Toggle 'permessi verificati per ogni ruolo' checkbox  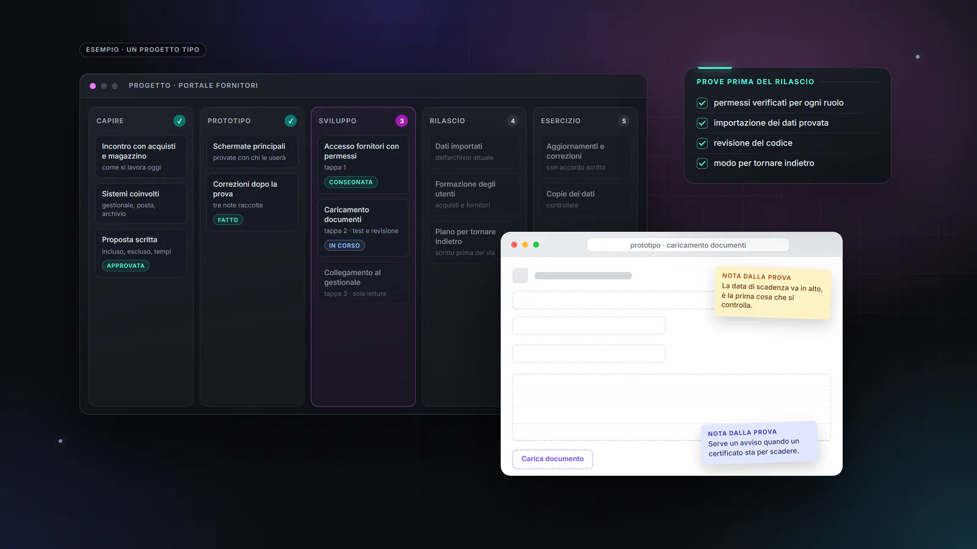[x=702, y=103]
